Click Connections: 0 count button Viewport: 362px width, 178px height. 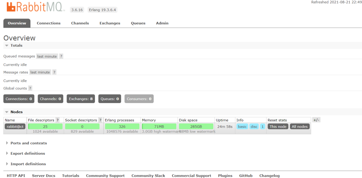point(19,99)
